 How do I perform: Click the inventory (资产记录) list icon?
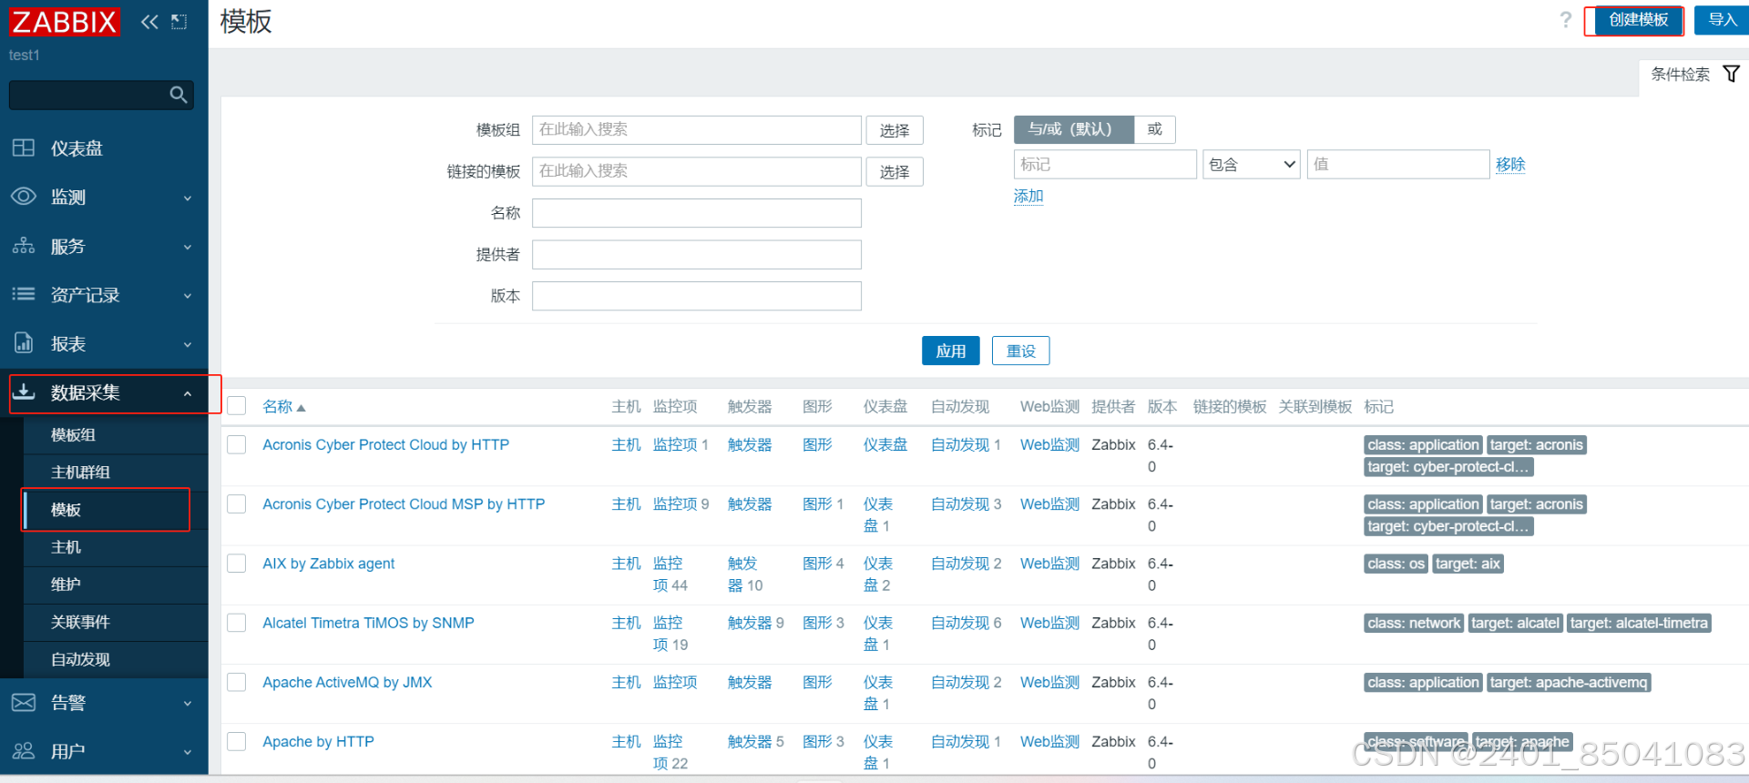(24, 294)
